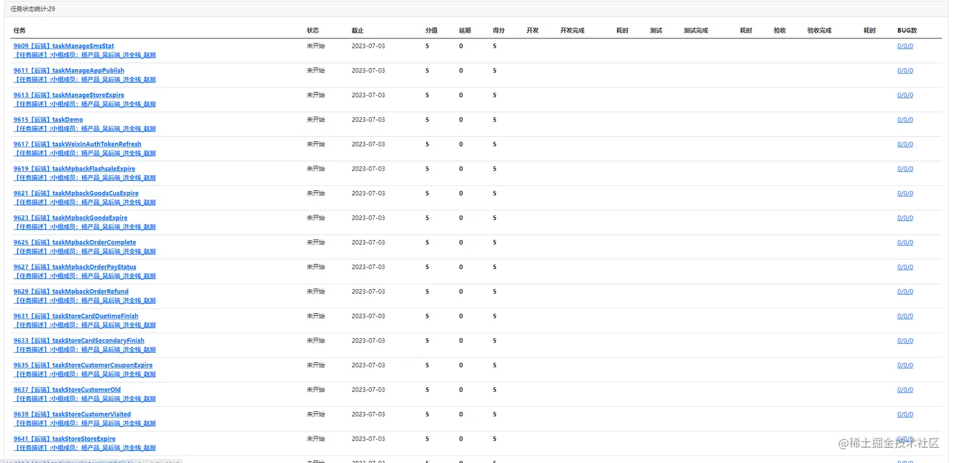
Task: Open task description under taskStoreStoreExpire
Action: [x=84, y=448]
